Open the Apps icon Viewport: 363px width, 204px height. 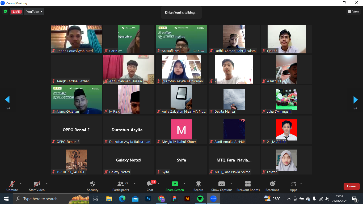[293, 184]
